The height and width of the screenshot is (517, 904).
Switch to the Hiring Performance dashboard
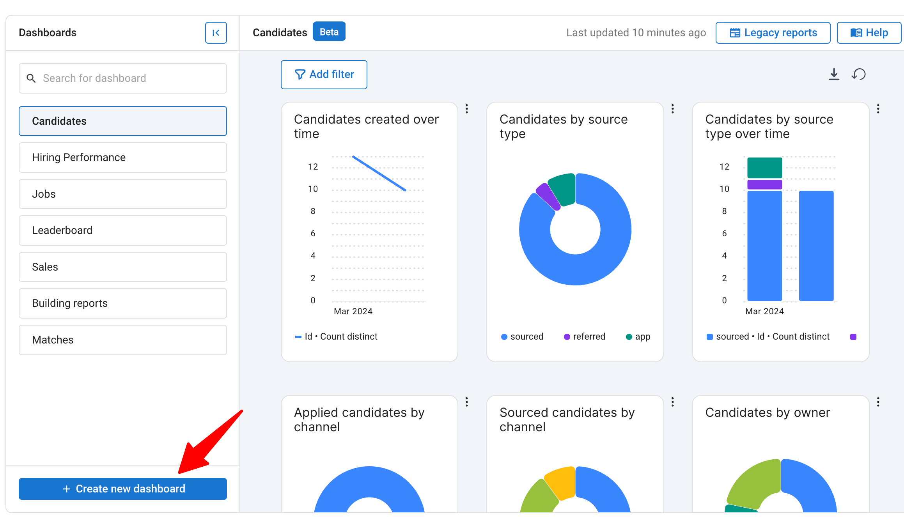123,158
